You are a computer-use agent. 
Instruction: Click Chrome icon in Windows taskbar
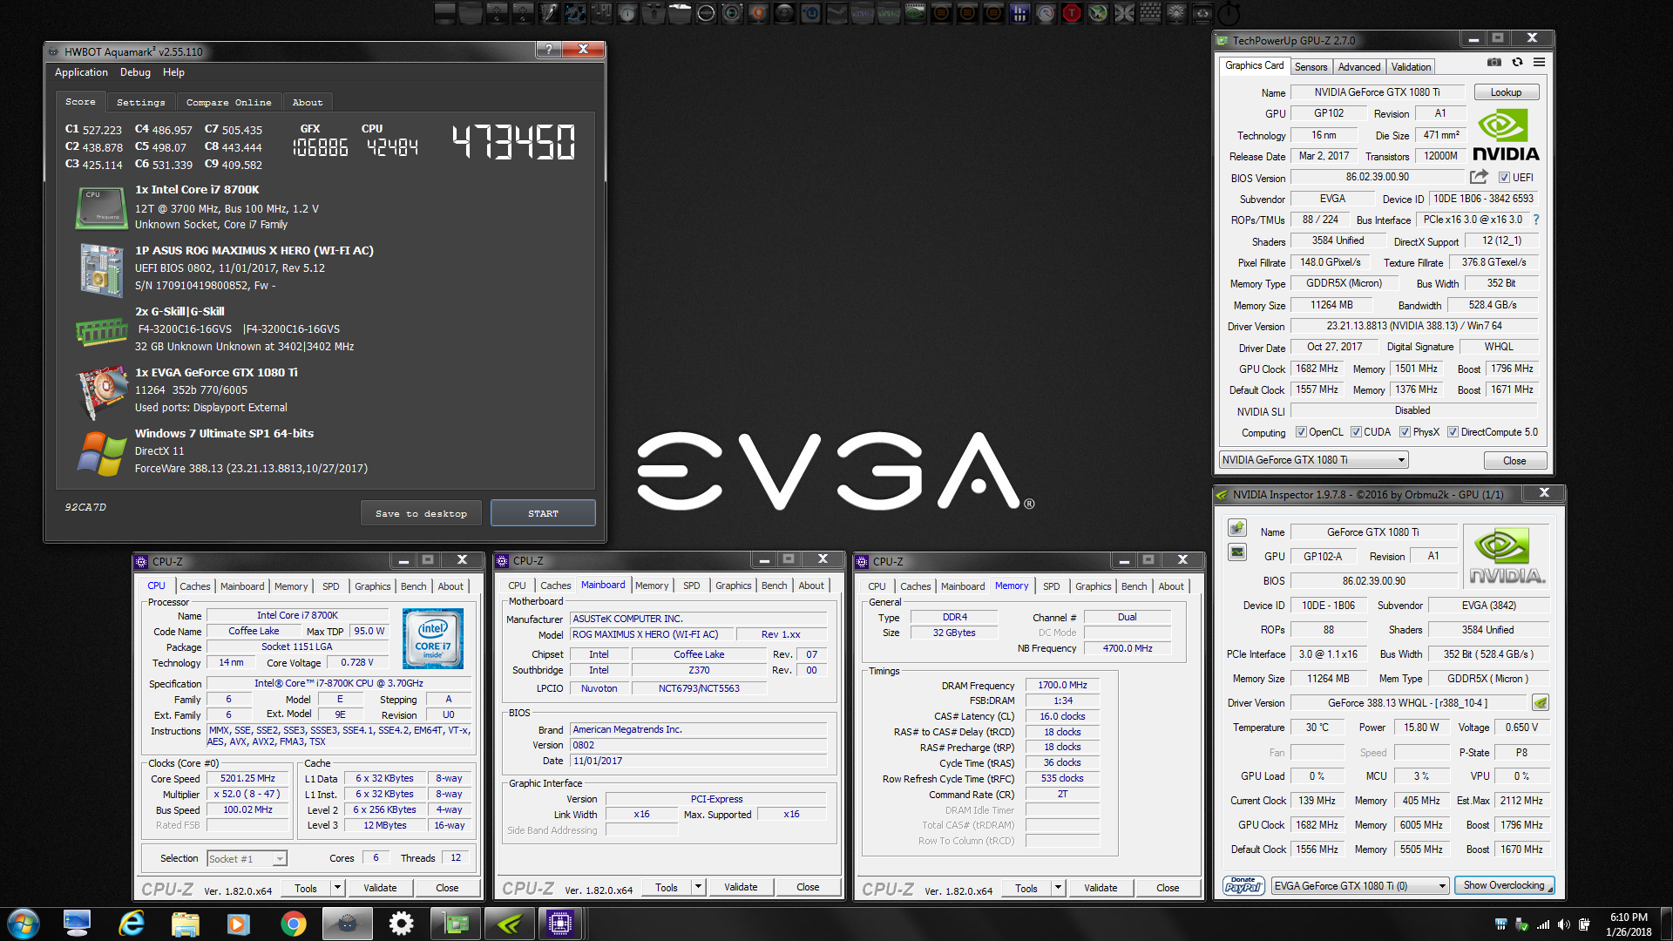[x=294, y=924]
